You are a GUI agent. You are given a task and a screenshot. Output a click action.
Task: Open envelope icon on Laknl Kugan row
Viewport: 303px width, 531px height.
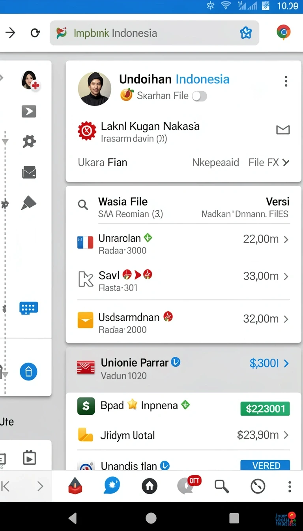(283, 130)
